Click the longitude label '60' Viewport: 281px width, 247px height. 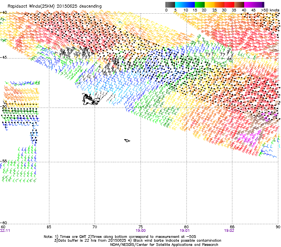pos(3,227)
